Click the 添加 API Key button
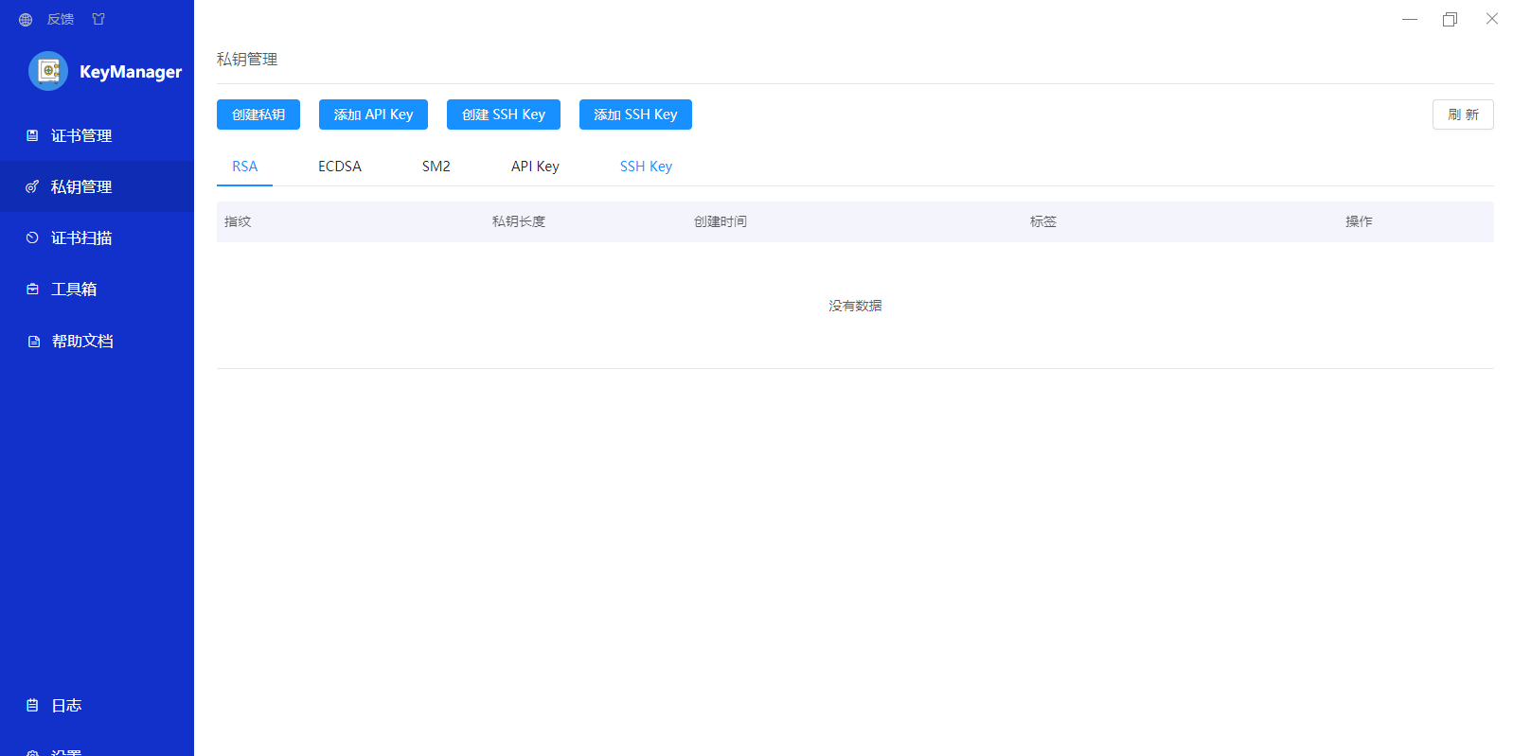Image resolution: width=1513 pixels, height=756 pixels. coord(373,114)
